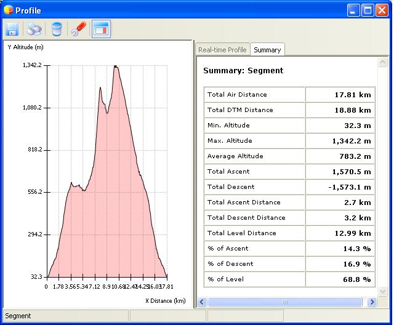394x325 pixels.
Task: Click the 'Y Altitude (m)' axis label
Action: 25,47
